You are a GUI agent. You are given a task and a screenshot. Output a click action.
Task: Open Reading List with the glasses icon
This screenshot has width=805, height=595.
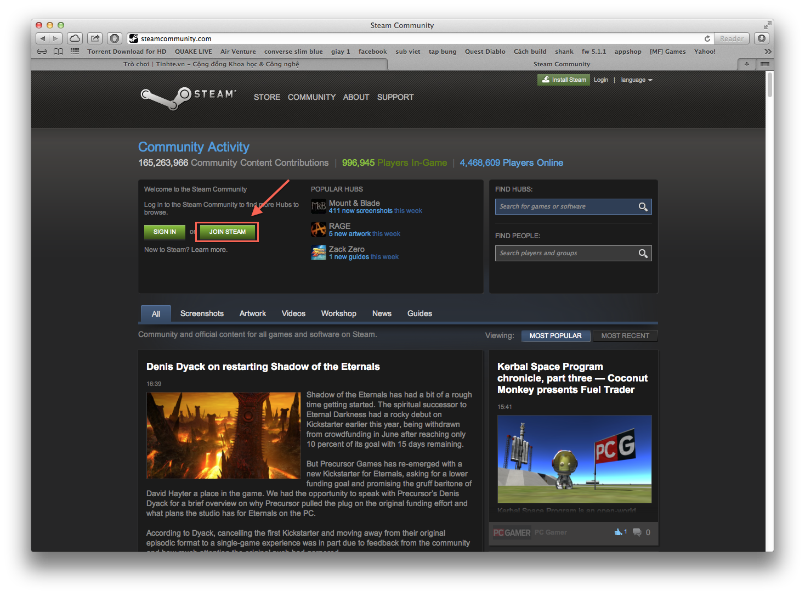click(42, 52)
